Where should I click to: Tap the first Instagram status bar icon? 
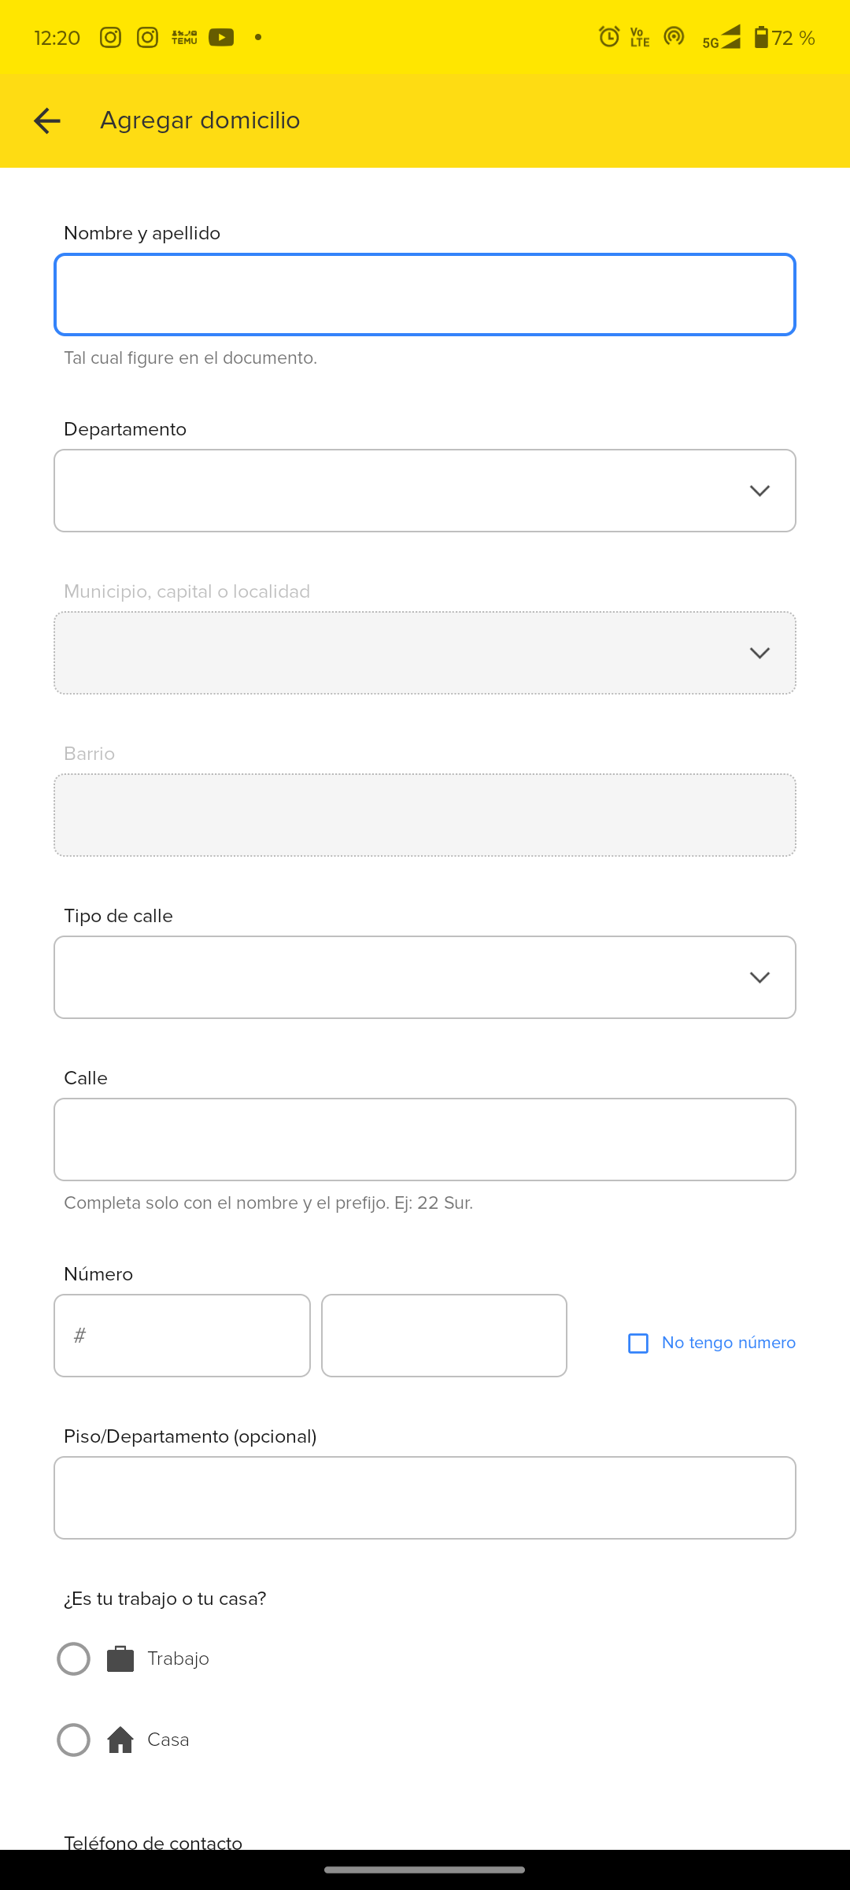tap(110, 37)
